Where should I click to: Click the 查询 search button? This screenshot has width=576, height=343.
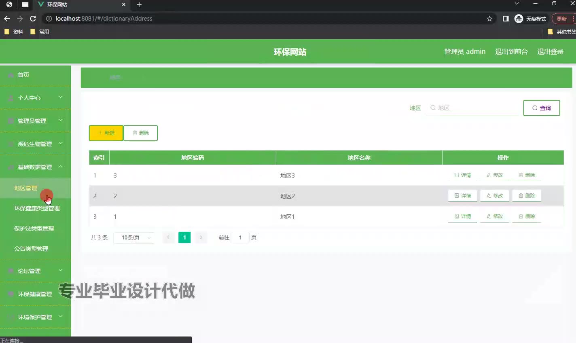pos(542,108)
